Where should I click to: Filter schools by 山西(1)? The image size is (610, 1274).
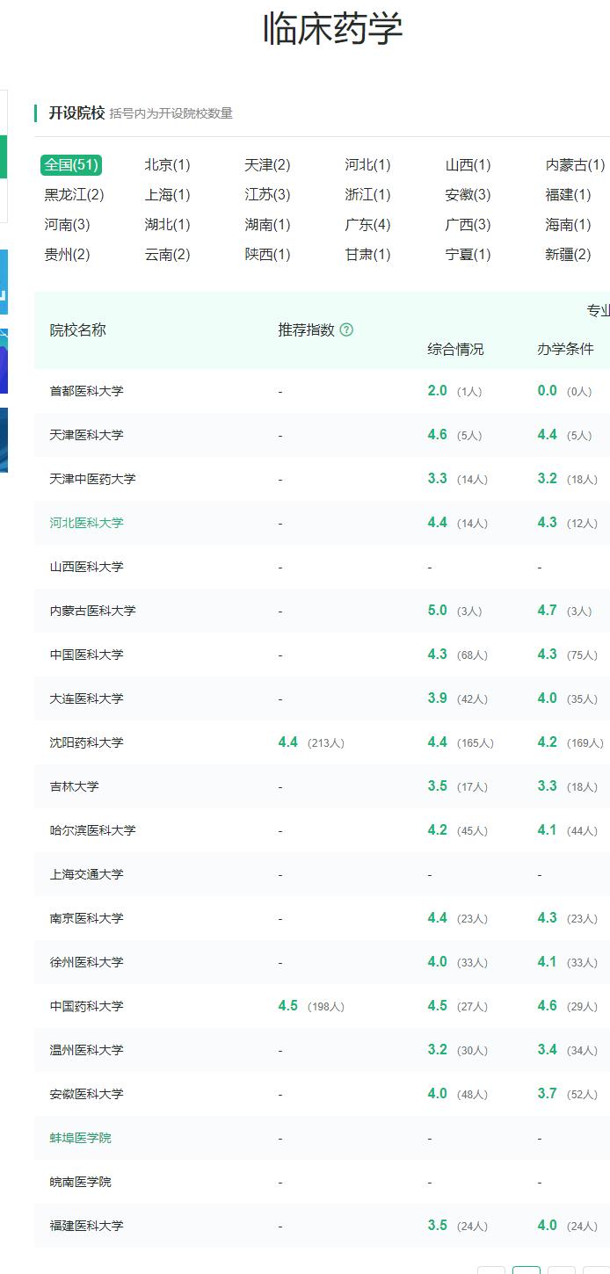point(468,165)
